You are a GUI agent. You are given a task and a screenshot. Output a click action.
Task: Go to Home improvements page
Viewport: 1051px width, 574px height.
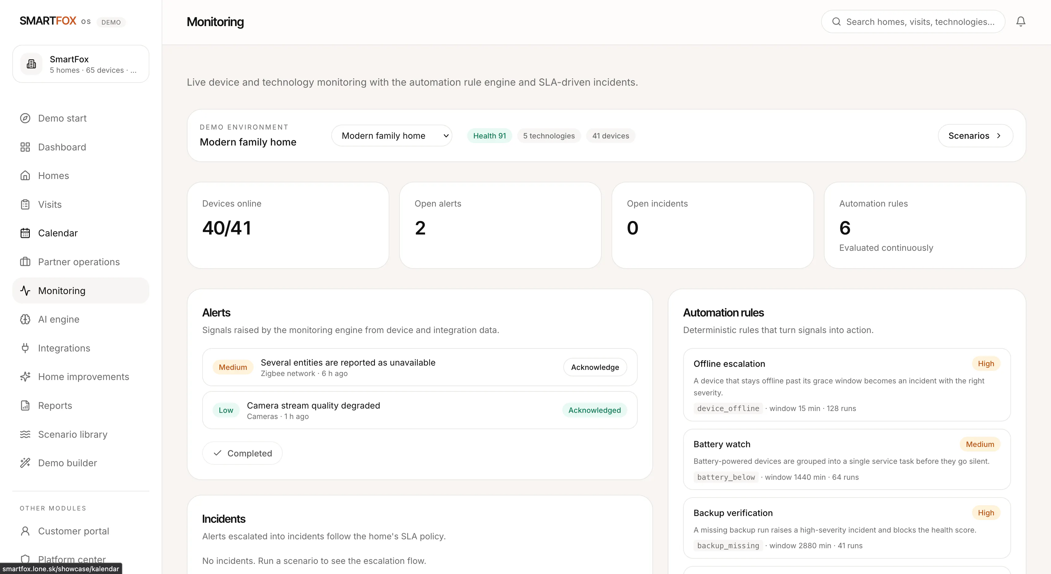(x=81, y=377)
